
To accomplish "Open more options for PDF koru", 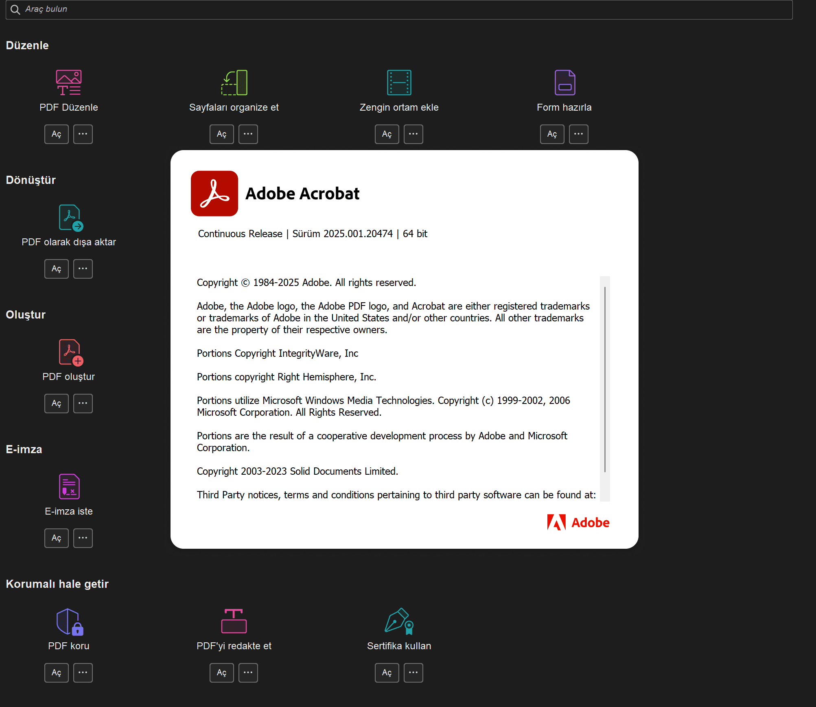I will (83, 673).
